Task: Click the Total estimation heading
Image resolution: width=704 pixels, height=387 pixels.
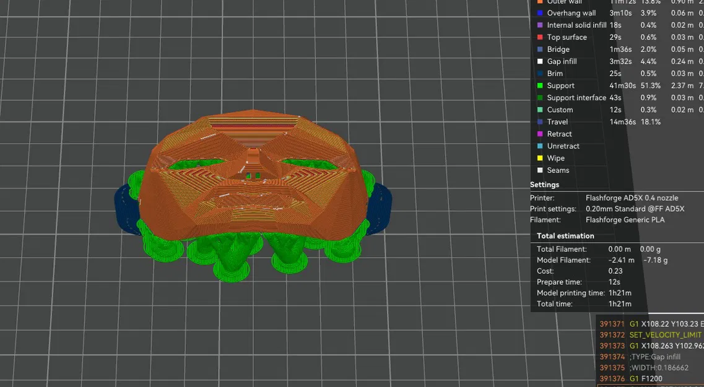Action: point(565,236)
